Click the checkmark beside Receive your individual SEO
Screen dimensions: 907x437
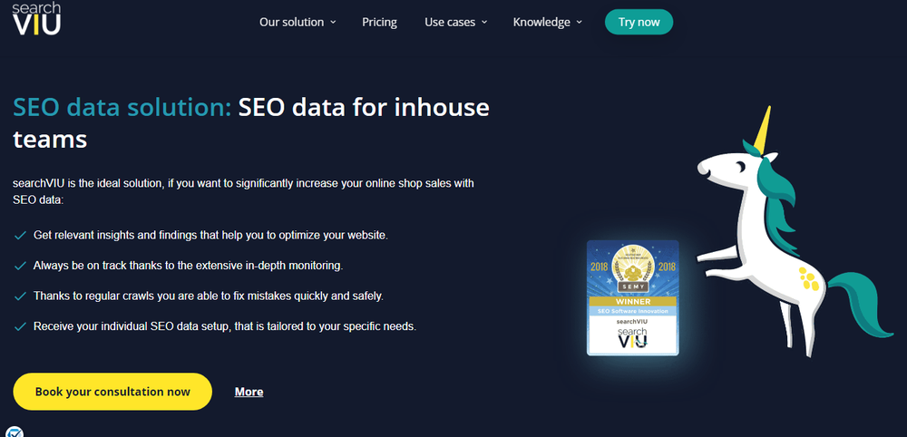[20, 326]
